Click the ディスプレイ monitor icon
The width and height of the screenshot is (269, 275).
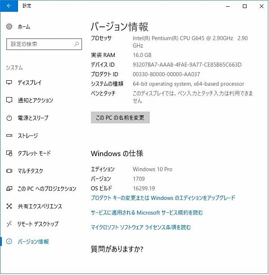9,83
